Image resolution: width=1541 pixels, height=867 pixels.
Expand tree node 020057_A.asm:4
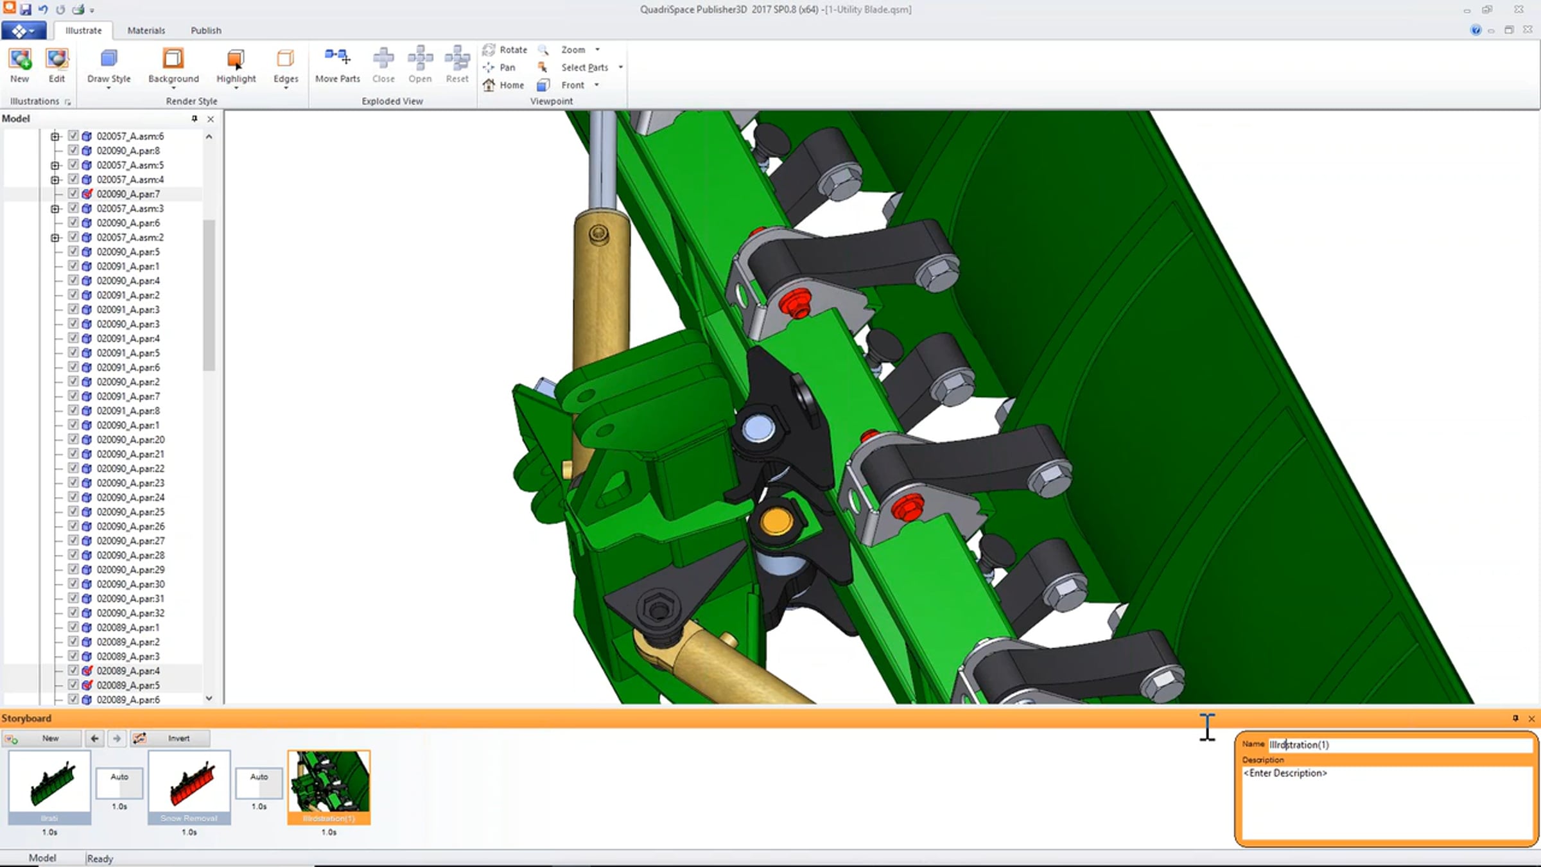coord(55,180)
